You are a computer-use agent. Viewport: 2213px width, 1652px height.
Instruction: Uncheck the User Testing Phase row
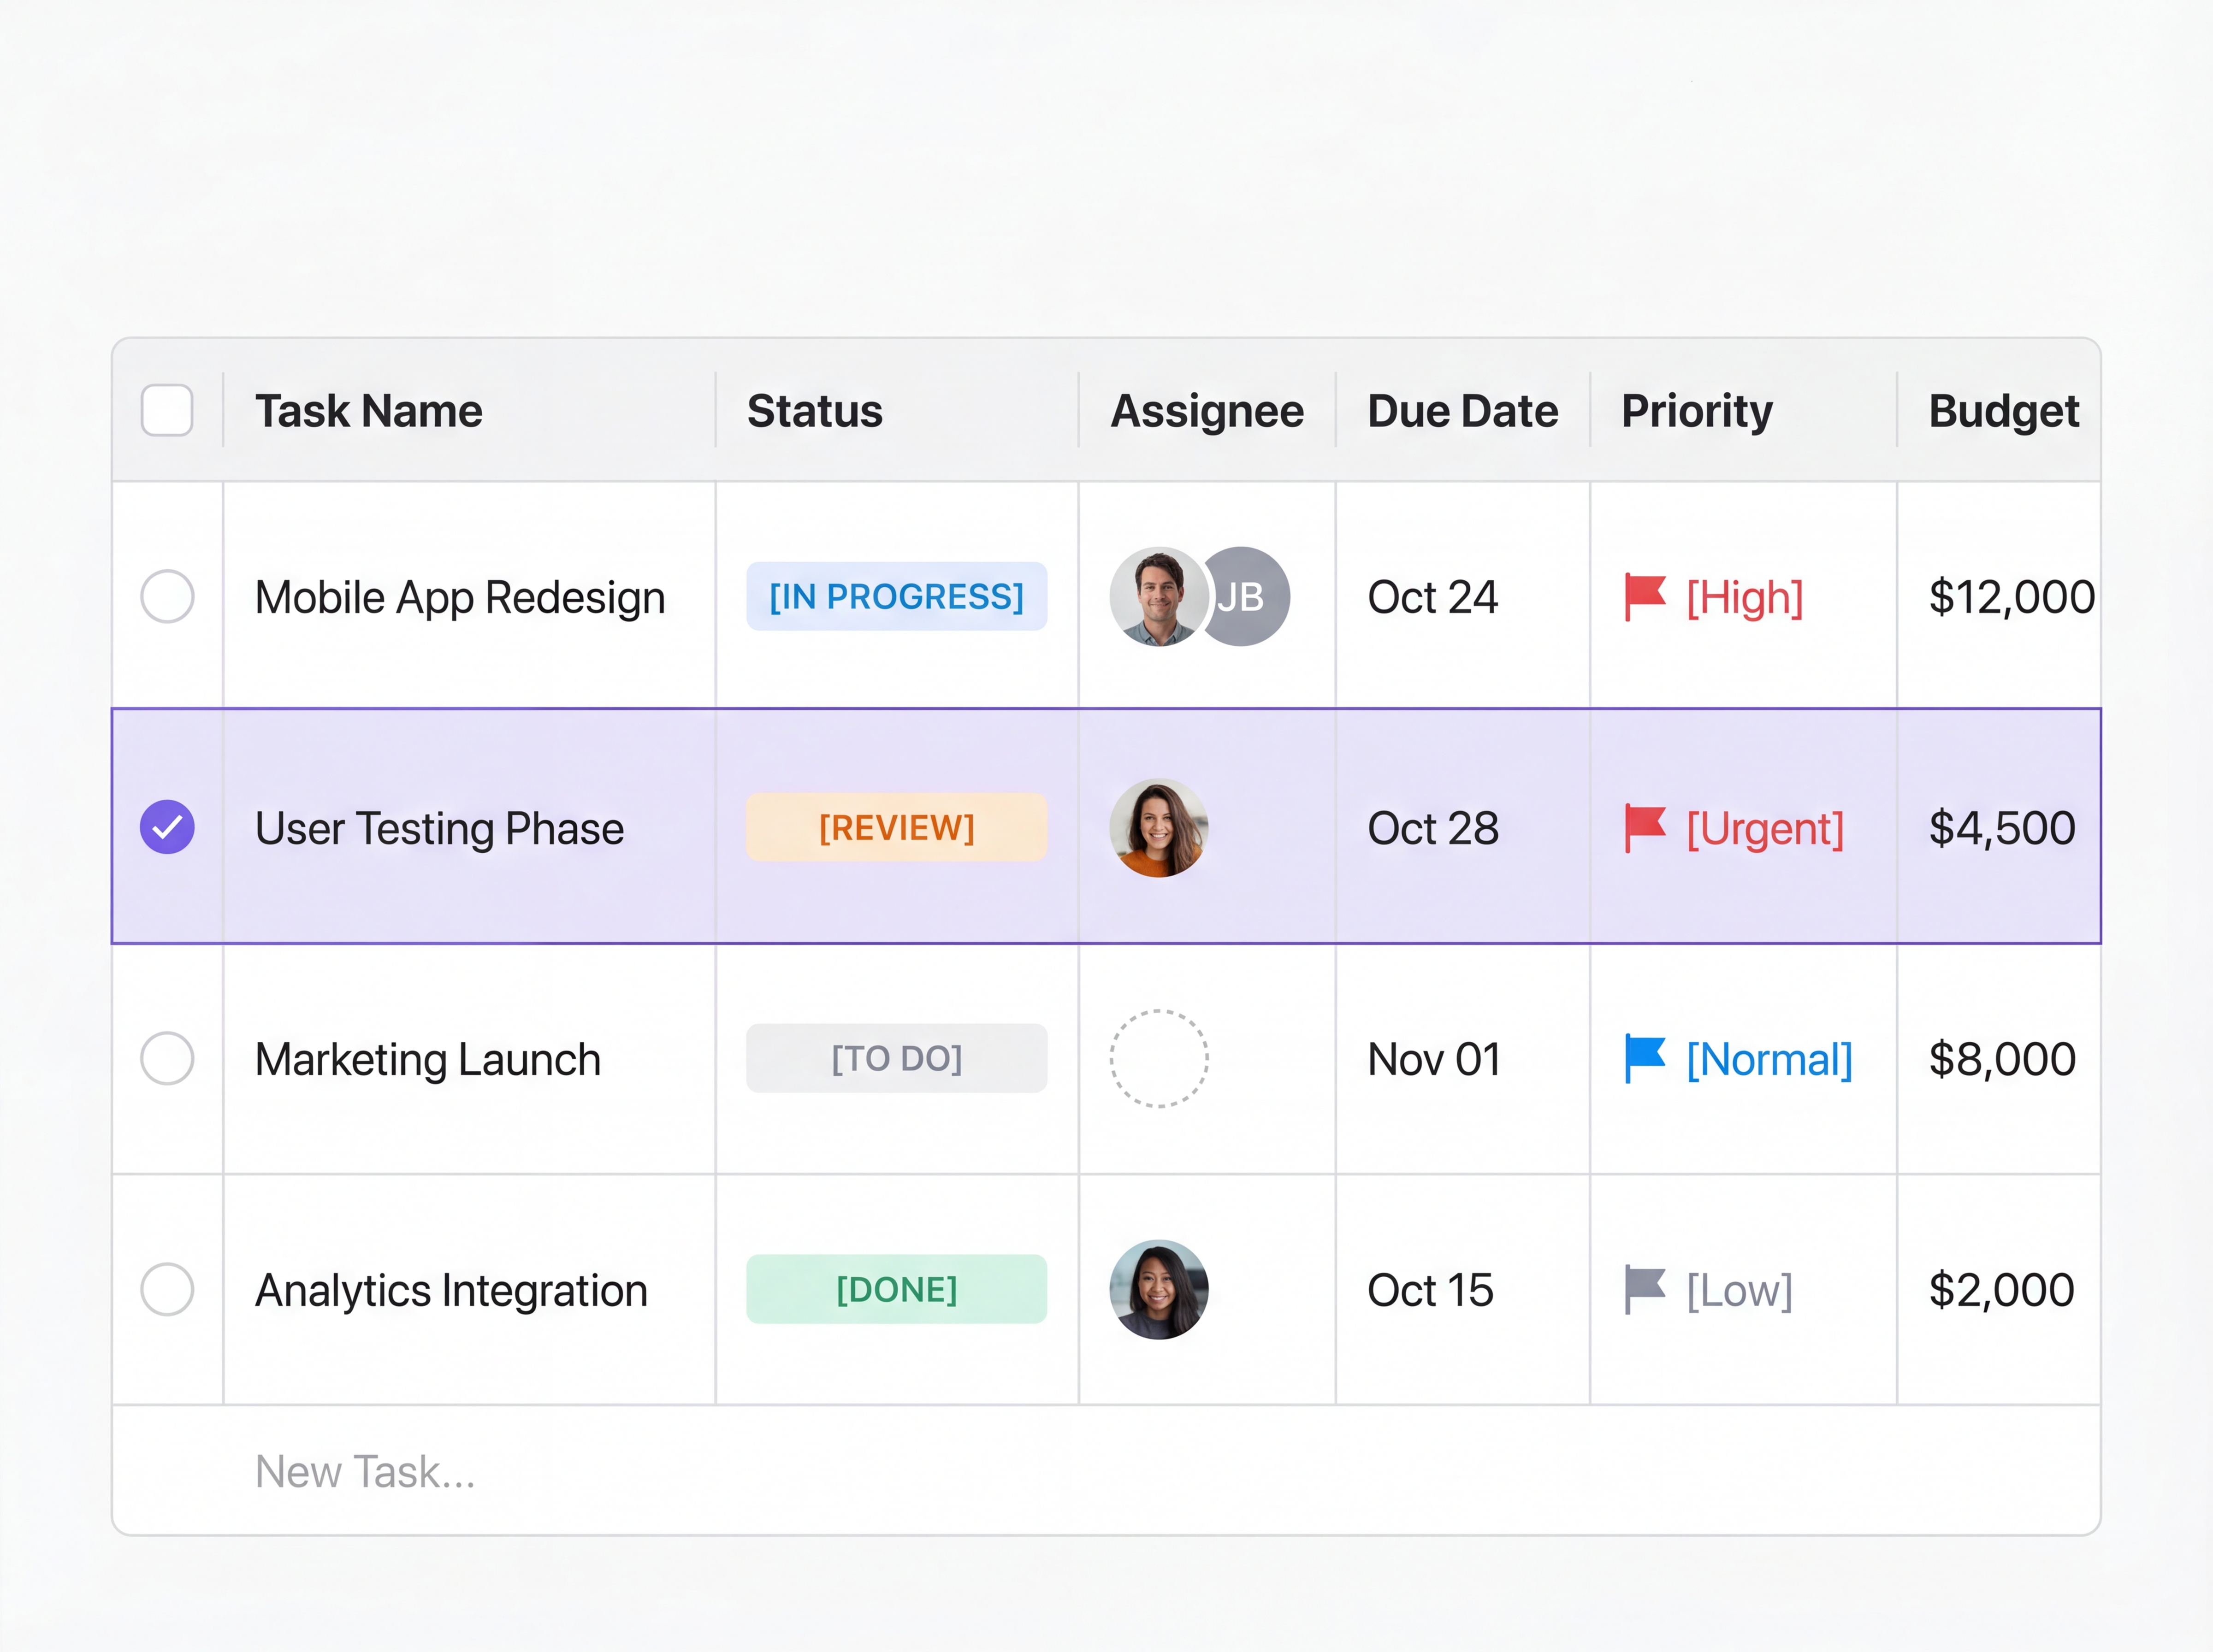(167, 827)
